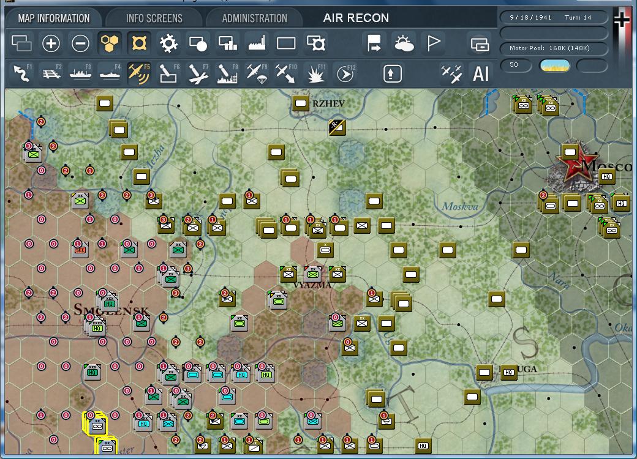The image size is (637, 459).
Task: Select the F7 bomb airfield mode
Action: (197, 73)
